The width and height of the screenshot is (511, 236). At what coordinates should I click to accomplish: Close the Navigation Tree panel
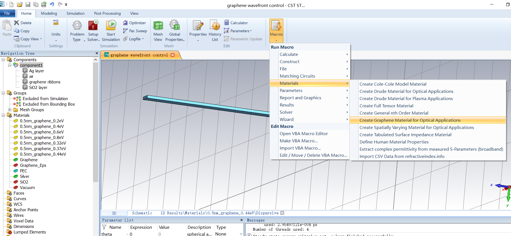coord(97,53)
